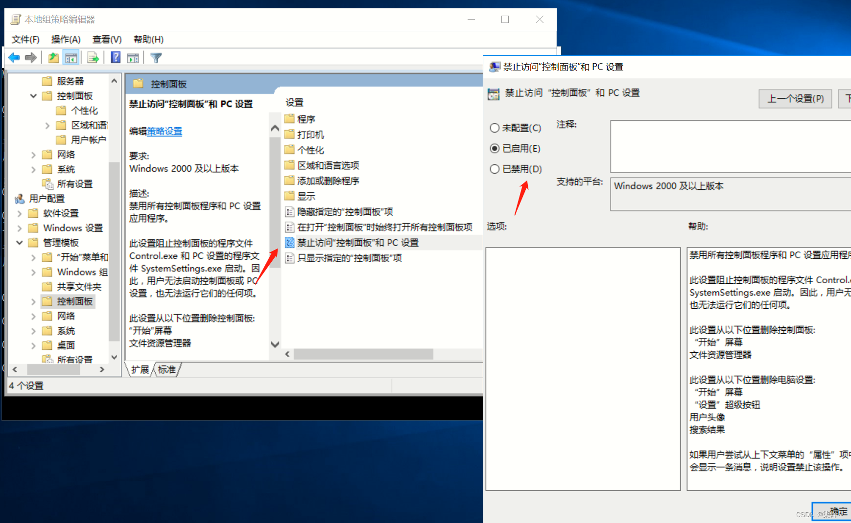This screenshot has height=523, width=851.
Task: Expand the Windows 设置 tree node
Action: 20,228
